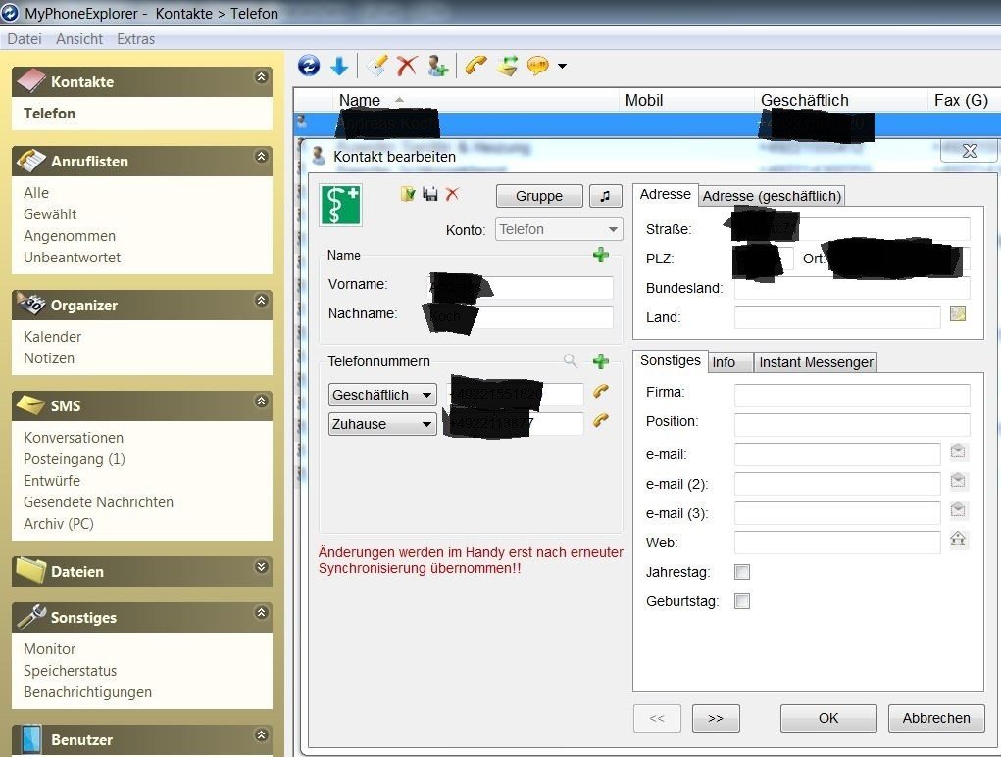Collapse the Anruflisten sidebar section
The height and width of the screenshot is (757, 1001).
click(x=261, y=157)
